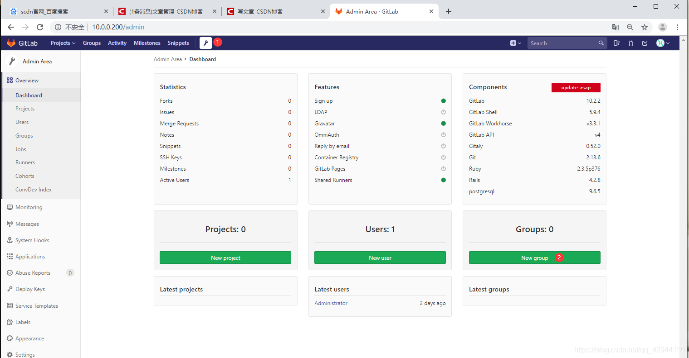Open the Administrator user link
Viewport: 689px width, 358px height.
(x=331, y=303)
